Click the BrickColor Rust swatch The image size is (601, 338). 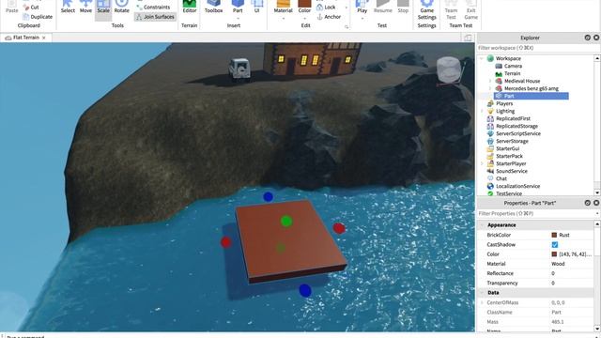554,235
